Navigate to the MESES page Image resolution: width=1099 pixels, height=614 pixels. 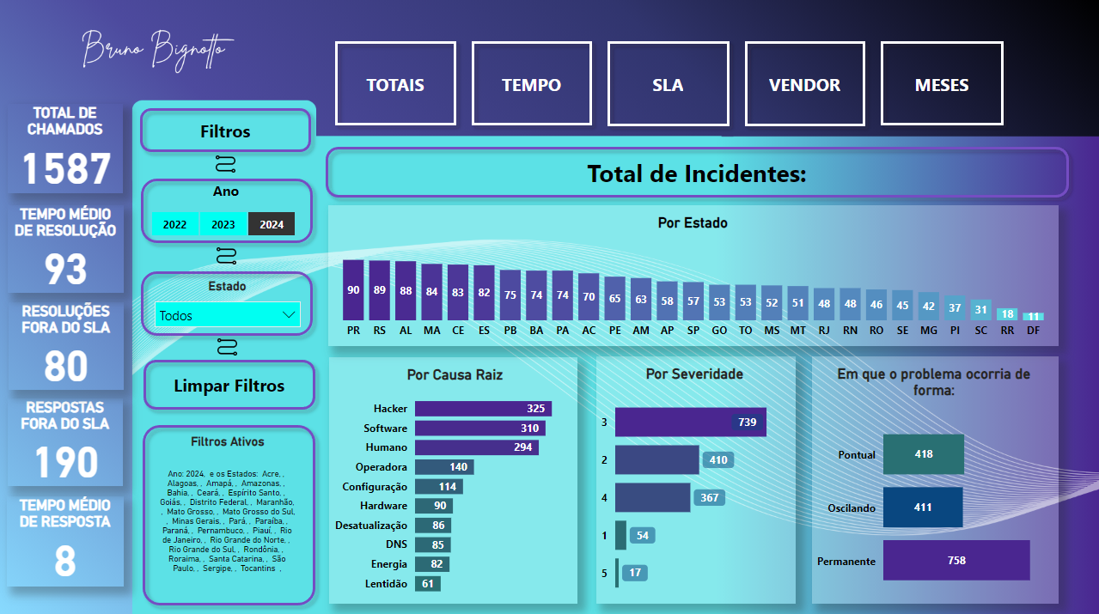[x=942, y=84]
